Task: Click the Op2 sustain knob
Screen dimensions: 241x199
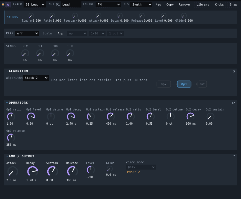Action: (x=211, y=116)
